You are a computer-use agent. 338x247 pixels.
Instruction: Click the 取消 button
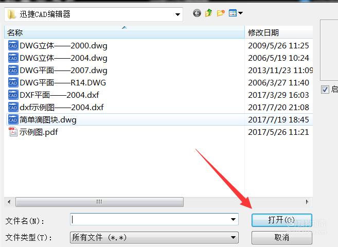[281, 238]
